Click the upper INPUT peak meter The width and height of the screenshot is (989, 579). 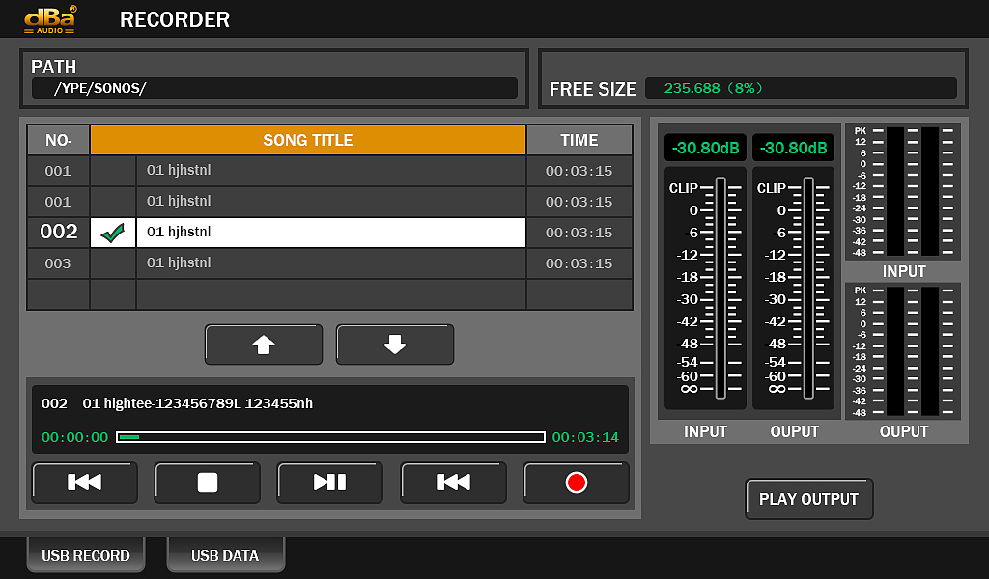tap(903, 191)
